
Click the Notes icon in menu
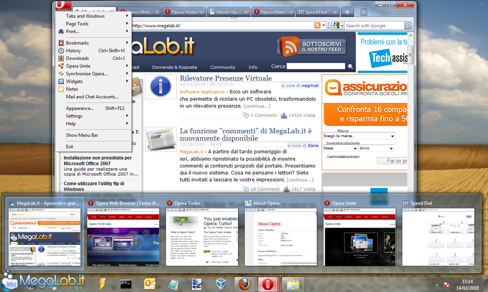click(61, 89)
